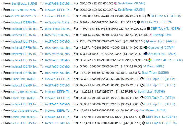Open the Curve DAO To... (CRV) token link
The height and width of the screenshot is (127, 191).
[x=168, y=60]
